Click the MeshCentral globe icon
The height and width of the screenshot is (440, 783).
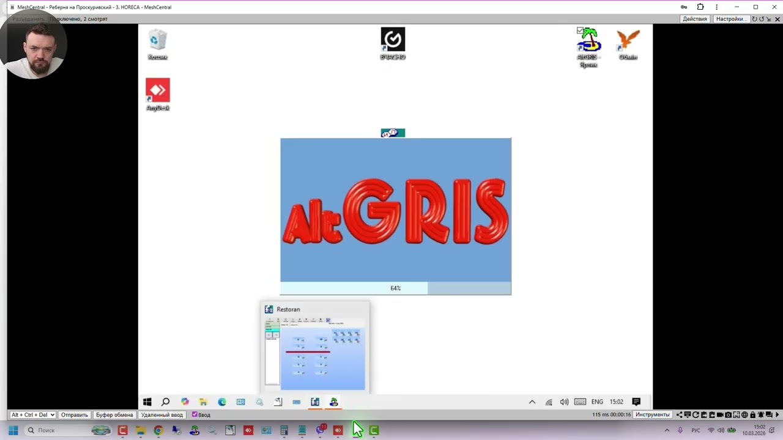coord(744,415)
